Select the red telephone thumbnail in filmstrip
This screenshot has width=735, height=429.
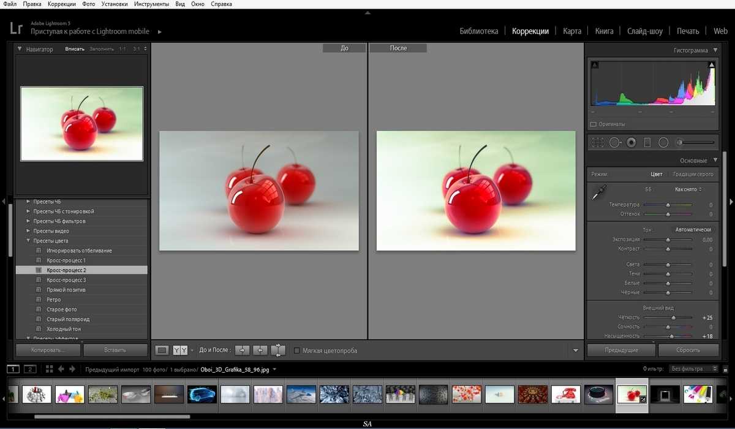[565, 394]
